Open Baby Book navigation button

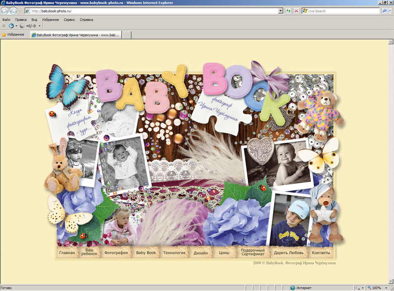[x=146, y=253]
